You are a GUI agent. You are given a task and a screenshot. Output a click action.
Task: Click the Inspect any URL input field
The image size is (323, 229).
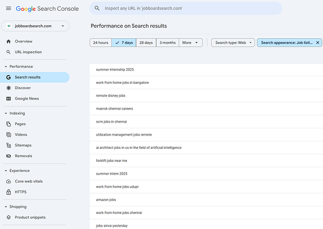tap(186, 8)
